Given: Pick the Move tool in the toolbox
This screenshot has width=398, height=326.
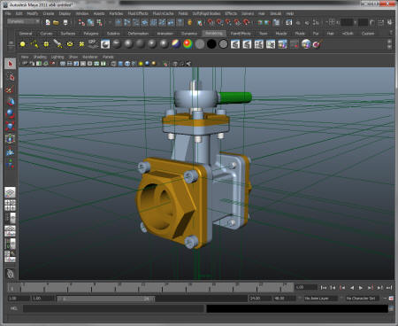Looking at the screenshot, I should pyautogui.click(x=11, y=101).
